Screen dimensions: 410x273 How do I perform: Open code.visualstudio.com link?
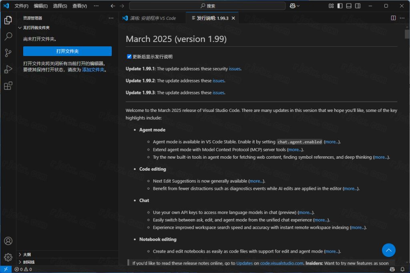coord(281,263)
